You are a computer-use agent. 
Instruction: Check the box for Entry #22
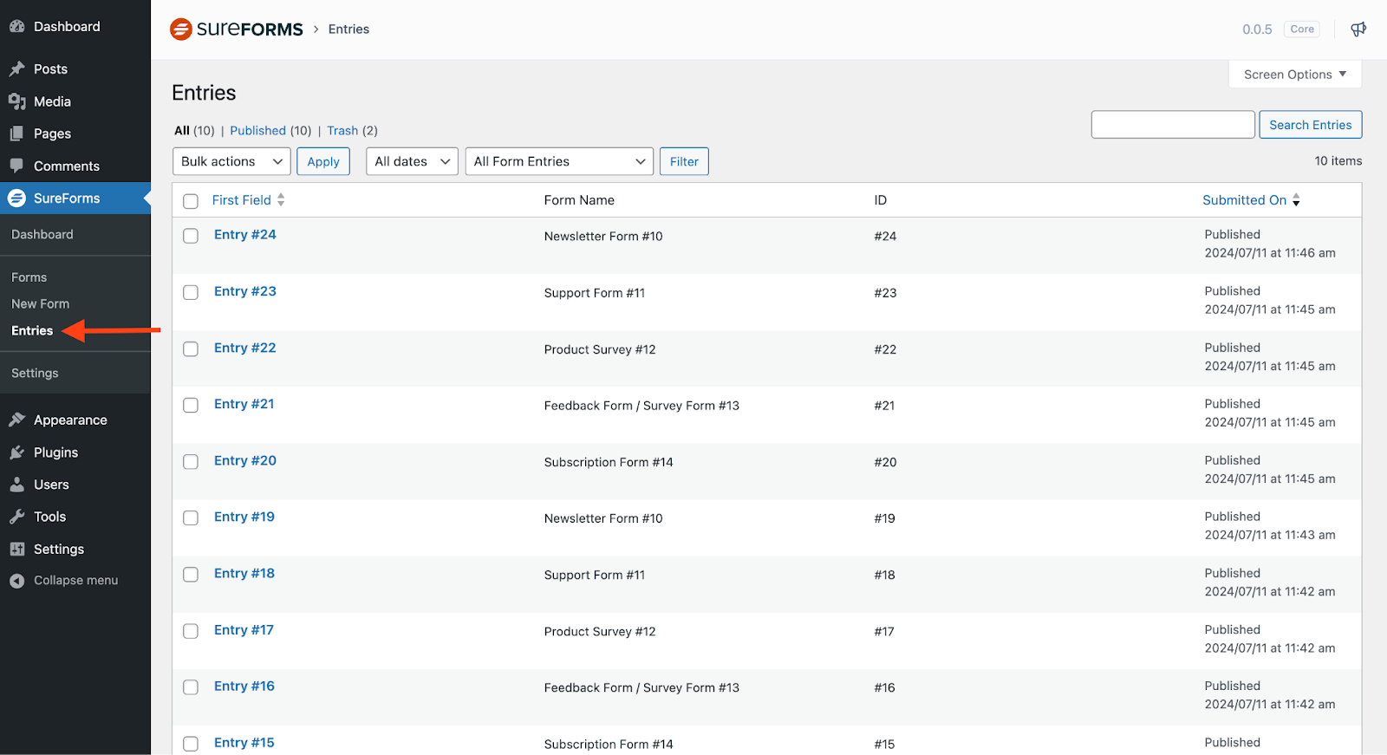(191, 348)
